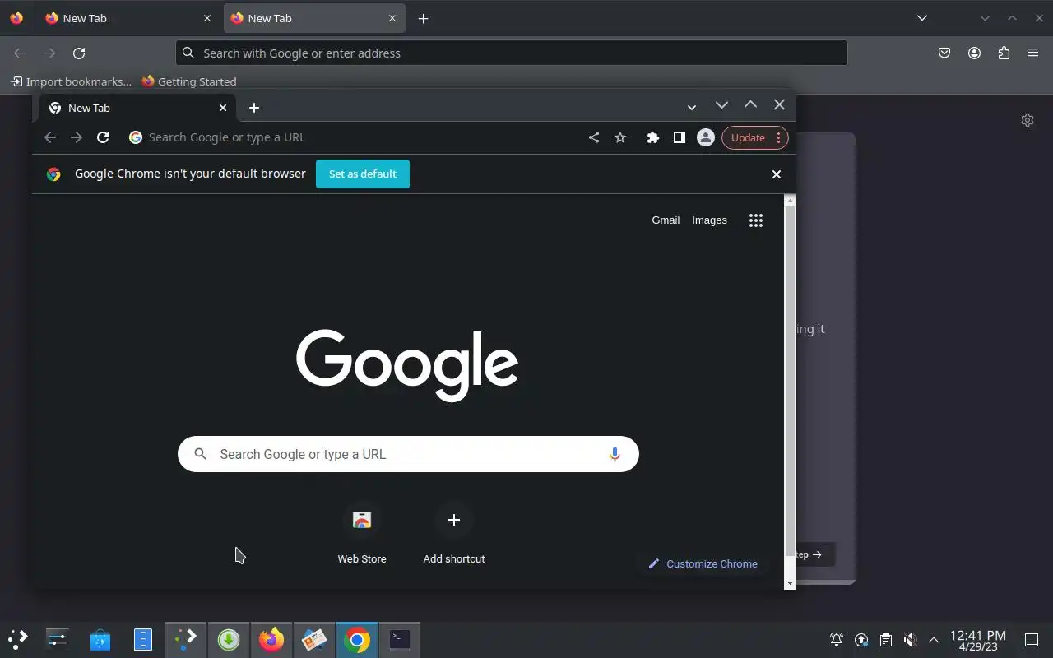Screen dimensions: 1053x658
Task: Switch to Chrome in taskbar
Action: click(x=357, y=639)
